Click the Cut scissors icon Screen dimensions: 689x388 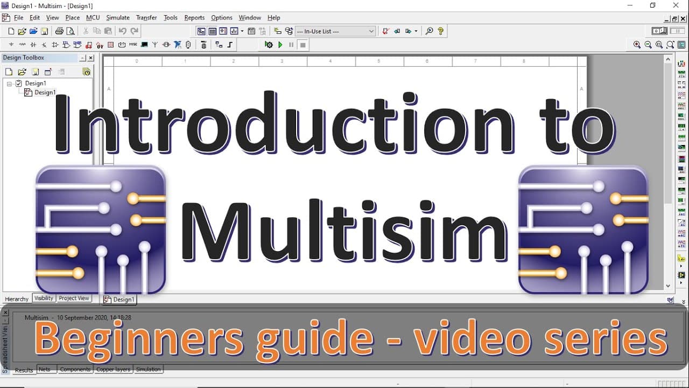86,31
